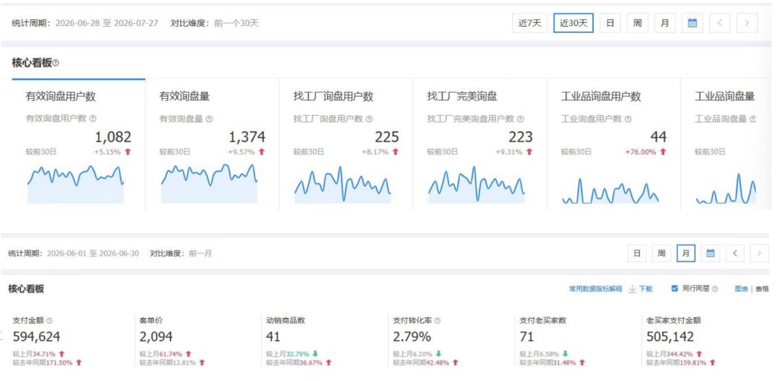Click the lower date range 2026-06-01 至 2026-06-30
The image size is (776, 381).
tap(93, 253)
